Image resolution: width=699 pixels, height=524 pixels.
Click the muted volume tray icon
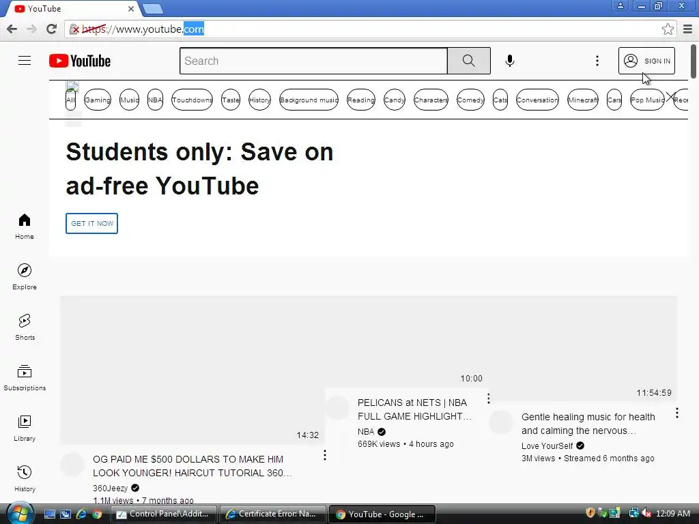coord(646,513)
